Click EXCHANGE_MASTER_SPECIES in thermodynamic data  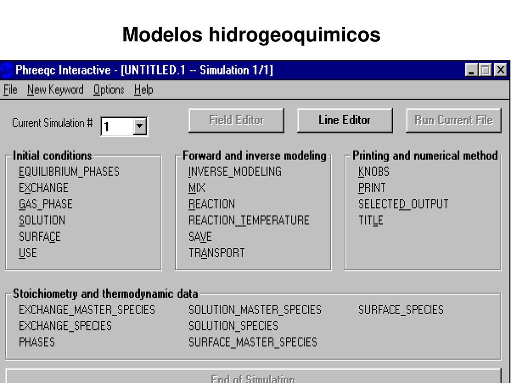87,310
